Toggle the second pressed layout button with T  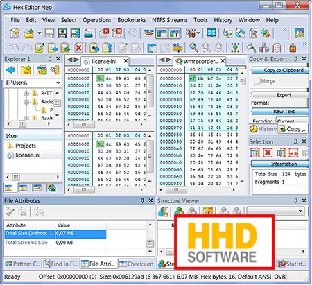click(175, 33)
